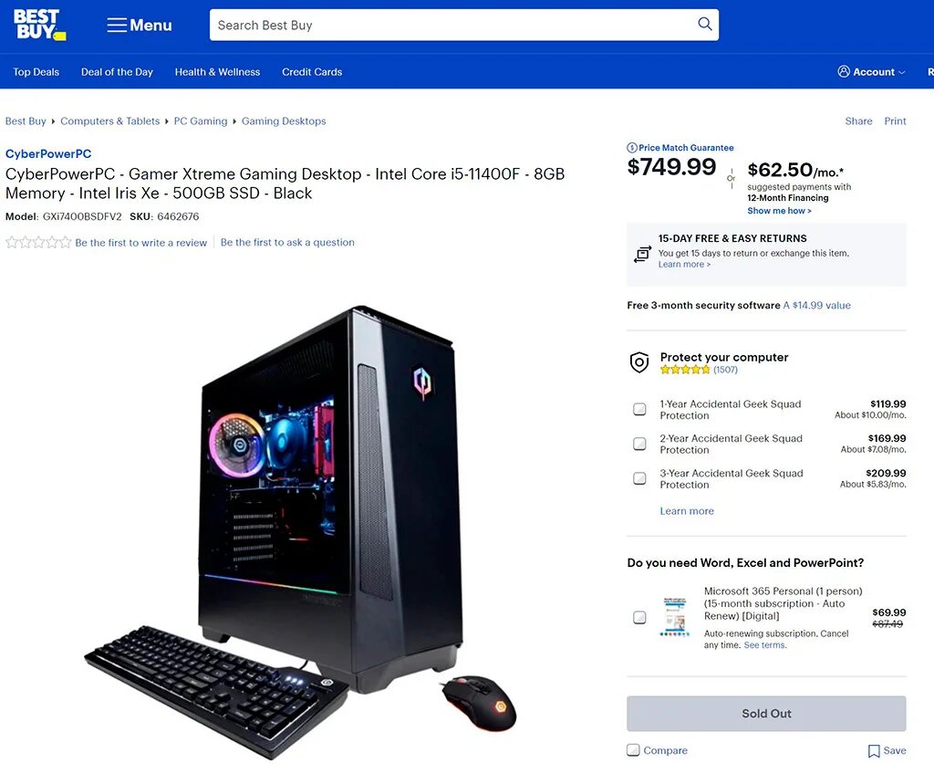
Task: Click the Microsoft 365 product thumbnail
Action: click(x=675, y=617)
